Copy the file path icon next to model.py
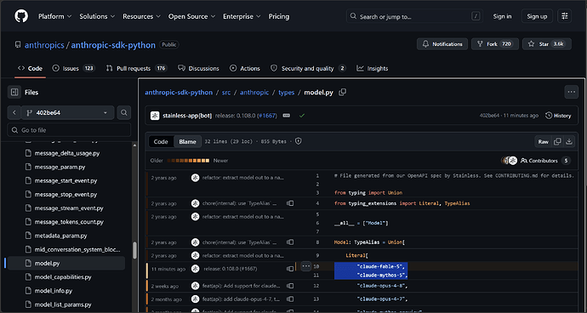The image size is (587, 313). 343,92
